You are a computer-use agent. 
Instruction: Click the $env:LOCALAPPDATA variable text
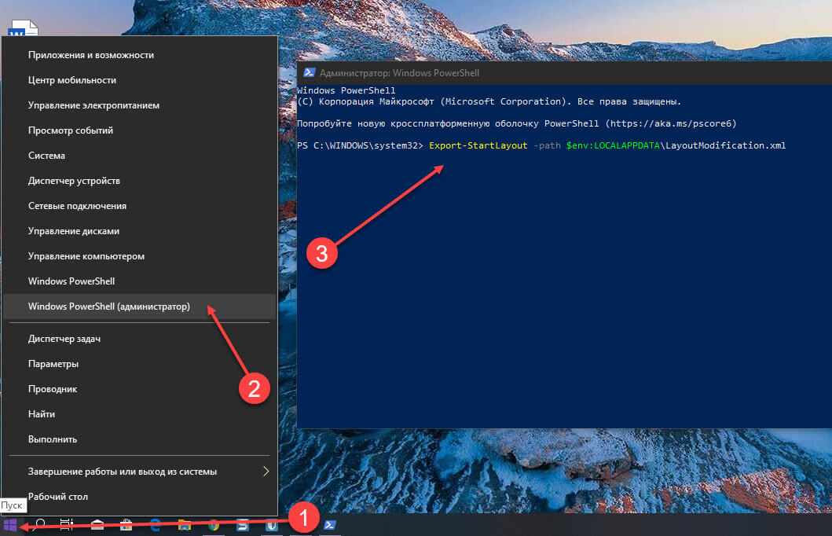coord(613,145)
